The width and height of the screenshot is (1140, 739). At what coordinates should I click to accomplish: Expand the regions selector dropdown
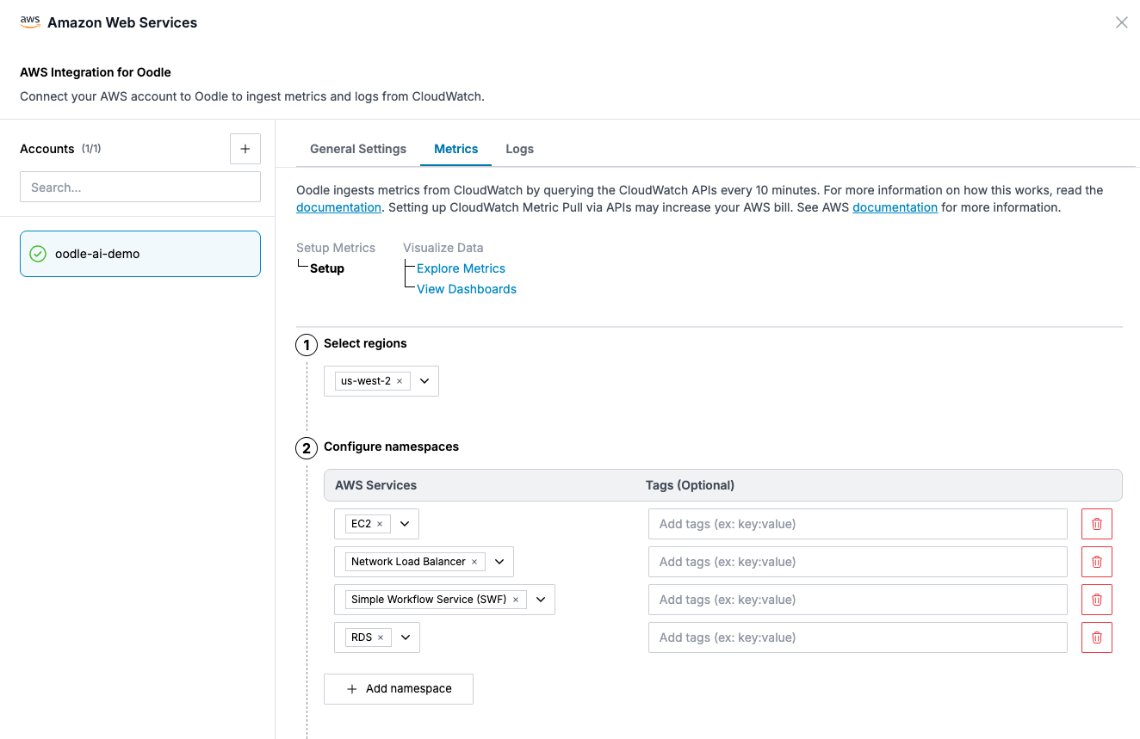[x=424, y=380]
